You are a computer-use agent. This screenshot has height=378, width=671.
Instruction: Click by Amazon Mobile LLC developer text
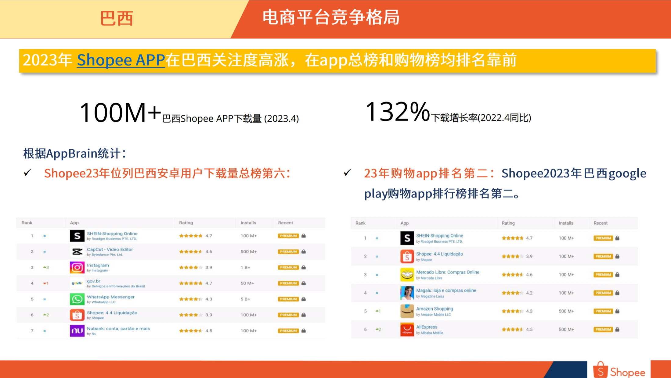[x=433, y=315]
